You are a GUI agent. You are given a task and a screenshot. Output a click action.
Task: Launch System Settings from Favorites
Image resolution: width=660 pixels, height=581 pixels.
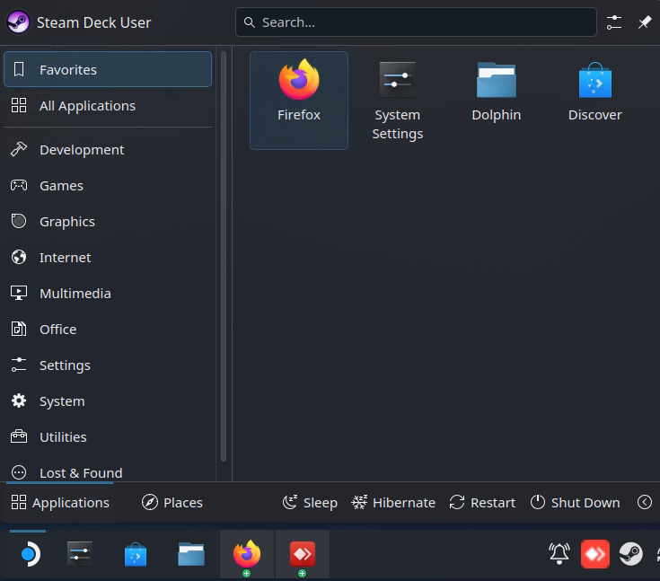tap(397, 101)
